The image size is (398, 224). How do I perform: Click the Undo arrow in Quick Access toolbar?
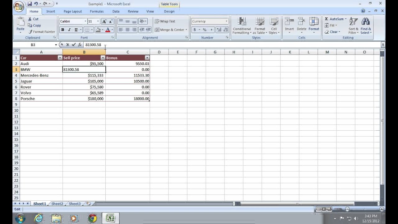pos(36,4)
